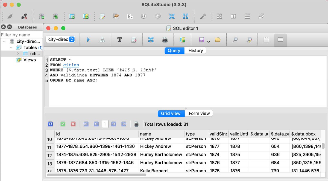The width and height of the screenshot is (328, 181).
Task: Open the extension manager brick icon
Action: pyautogui.click(x=158, y=16)
